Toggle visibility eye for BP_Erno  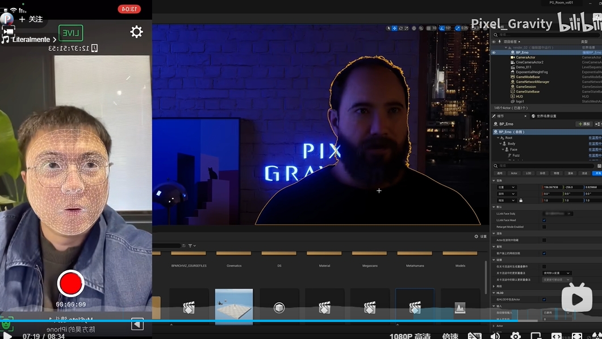494,53
